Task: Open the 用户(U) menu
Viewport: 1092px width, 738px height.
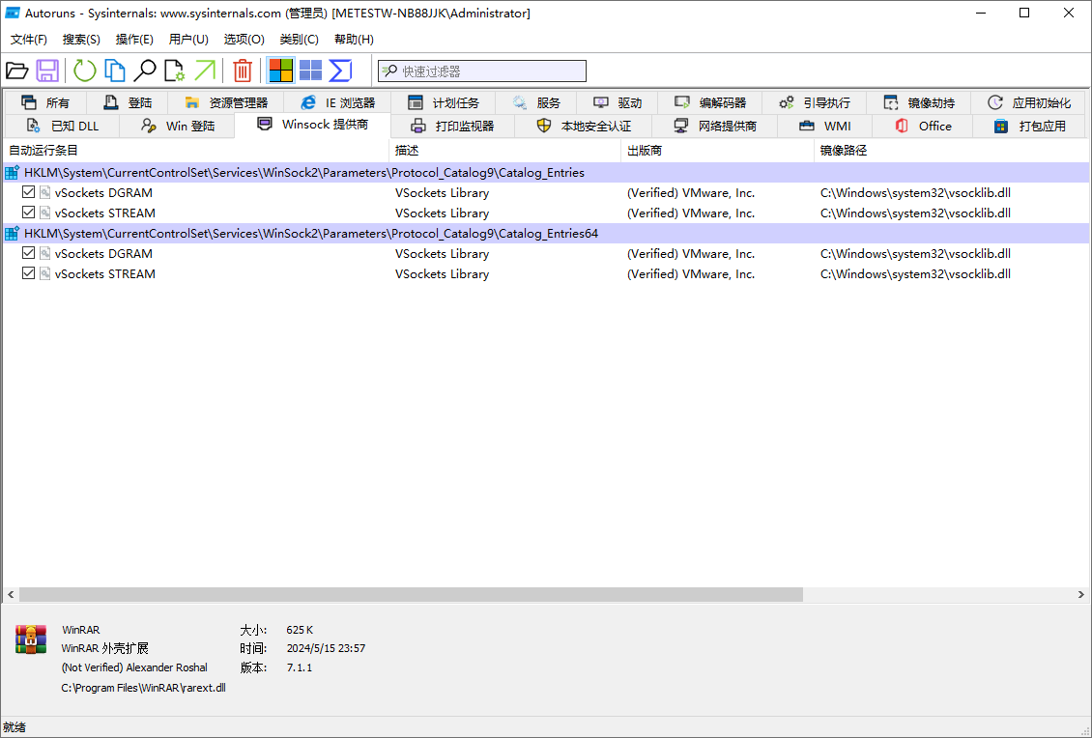Action: (188, 40)
